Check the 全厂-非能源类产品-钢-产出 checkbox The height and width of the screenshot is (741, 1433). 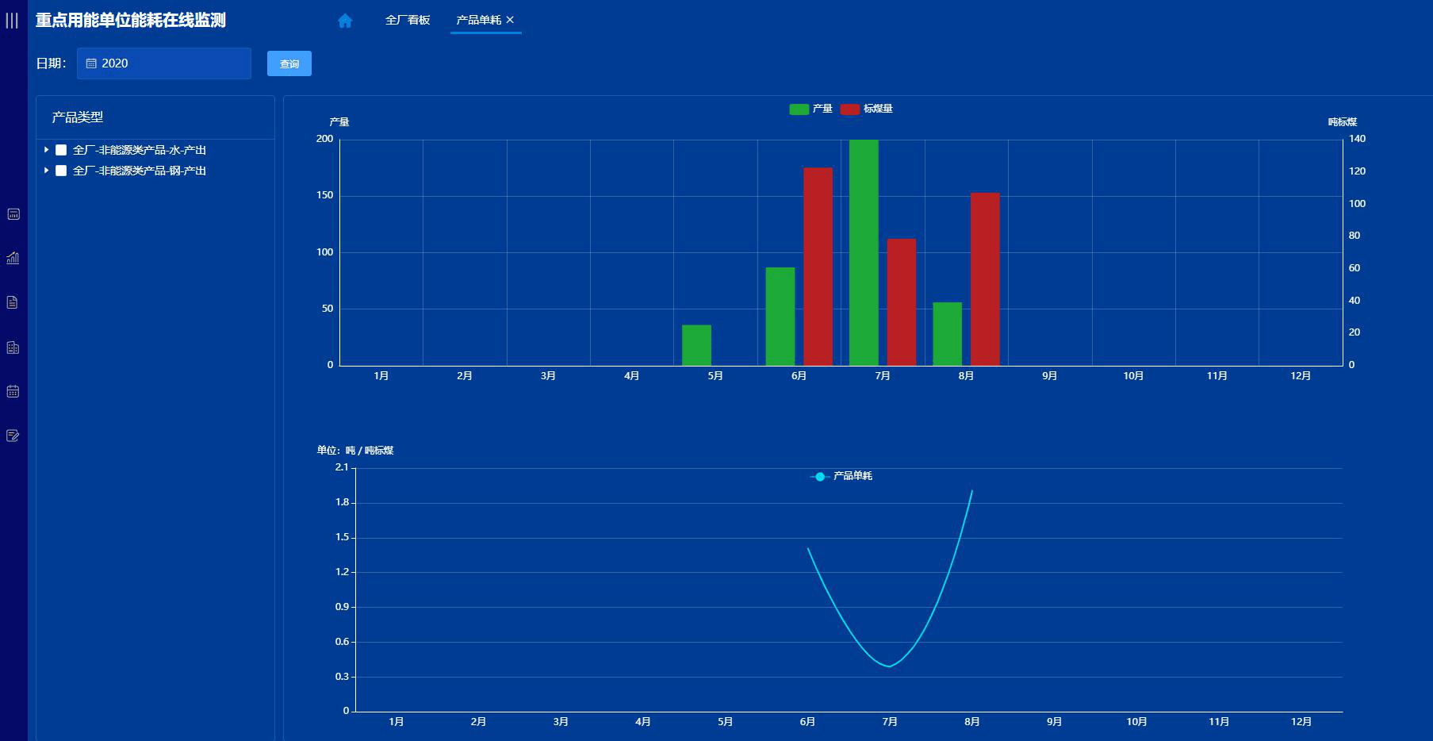61,171
